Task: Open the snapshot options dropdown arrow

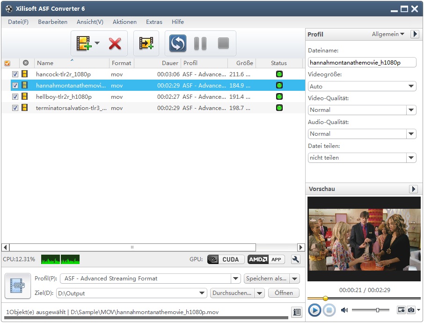Action: tap(418, 310)
